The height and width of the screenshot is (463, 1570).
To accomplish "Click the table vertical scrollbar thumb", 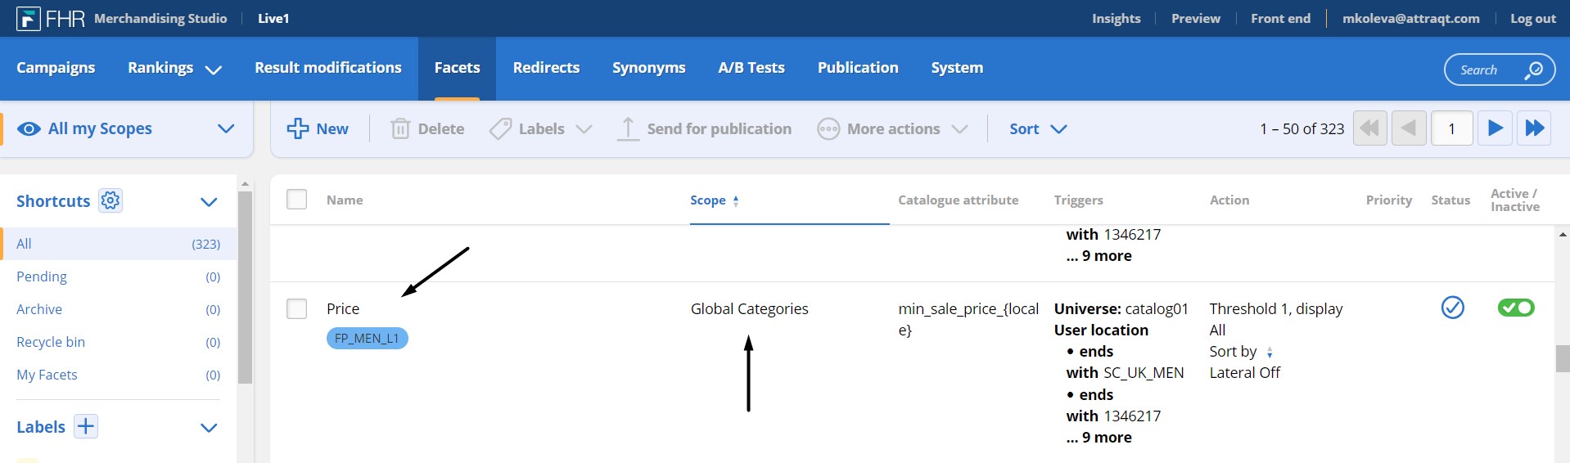I will pyautogui.click(x=1563, y=358).
